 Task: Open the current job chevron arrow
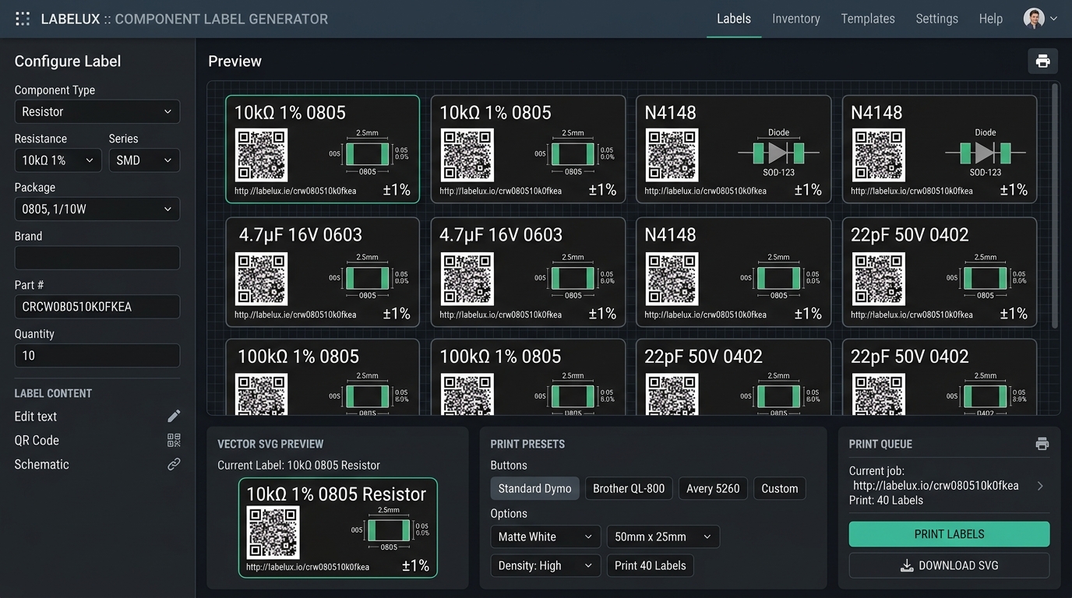[x=1040, y=486]
